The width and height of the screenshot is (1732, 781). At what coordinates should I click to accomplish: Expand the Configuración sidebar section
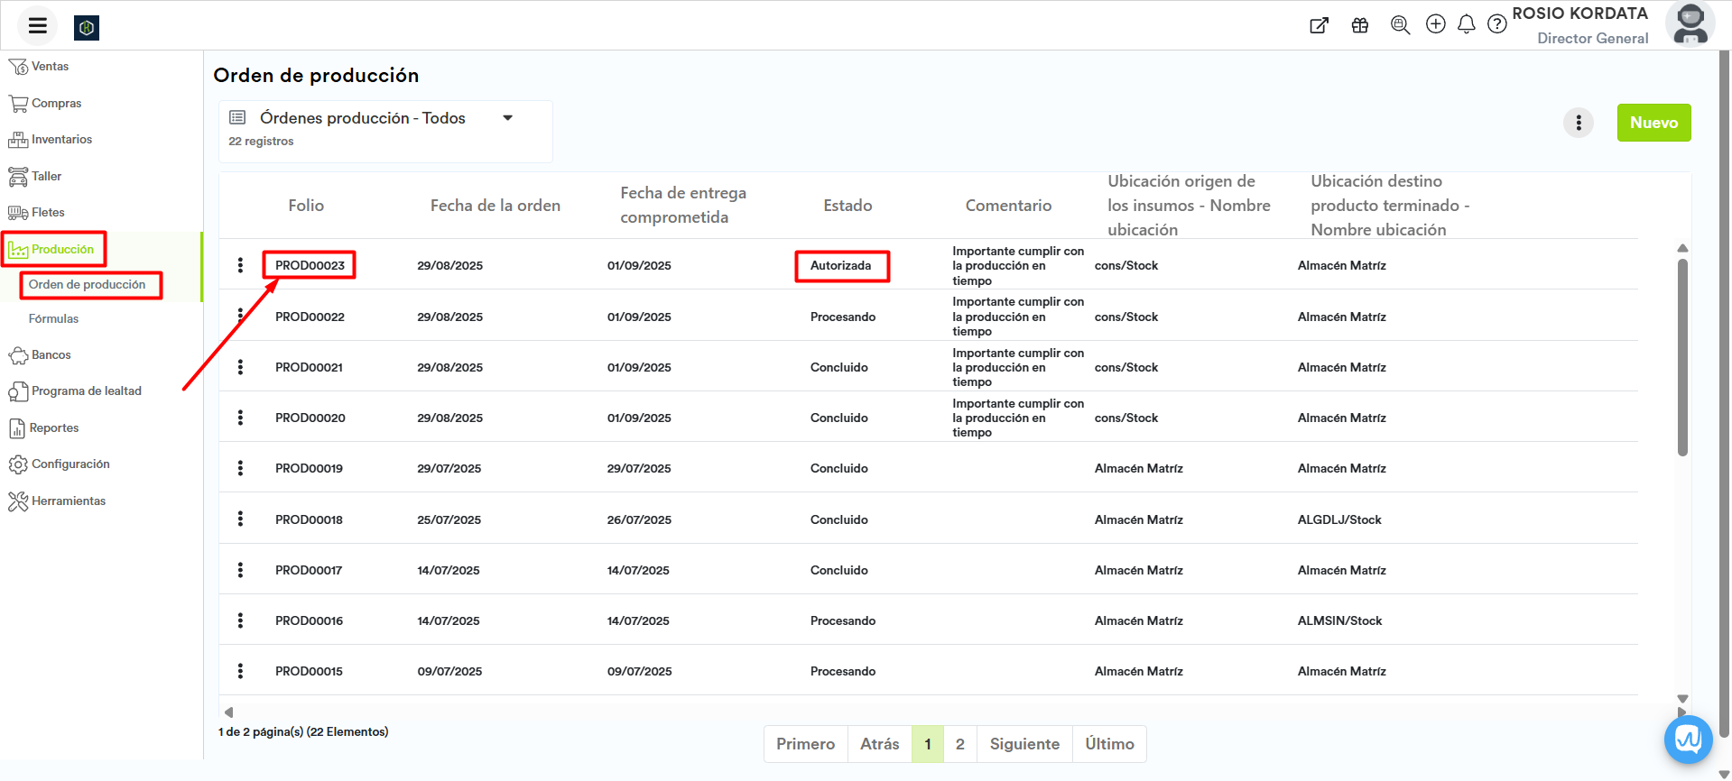(70, 464)
